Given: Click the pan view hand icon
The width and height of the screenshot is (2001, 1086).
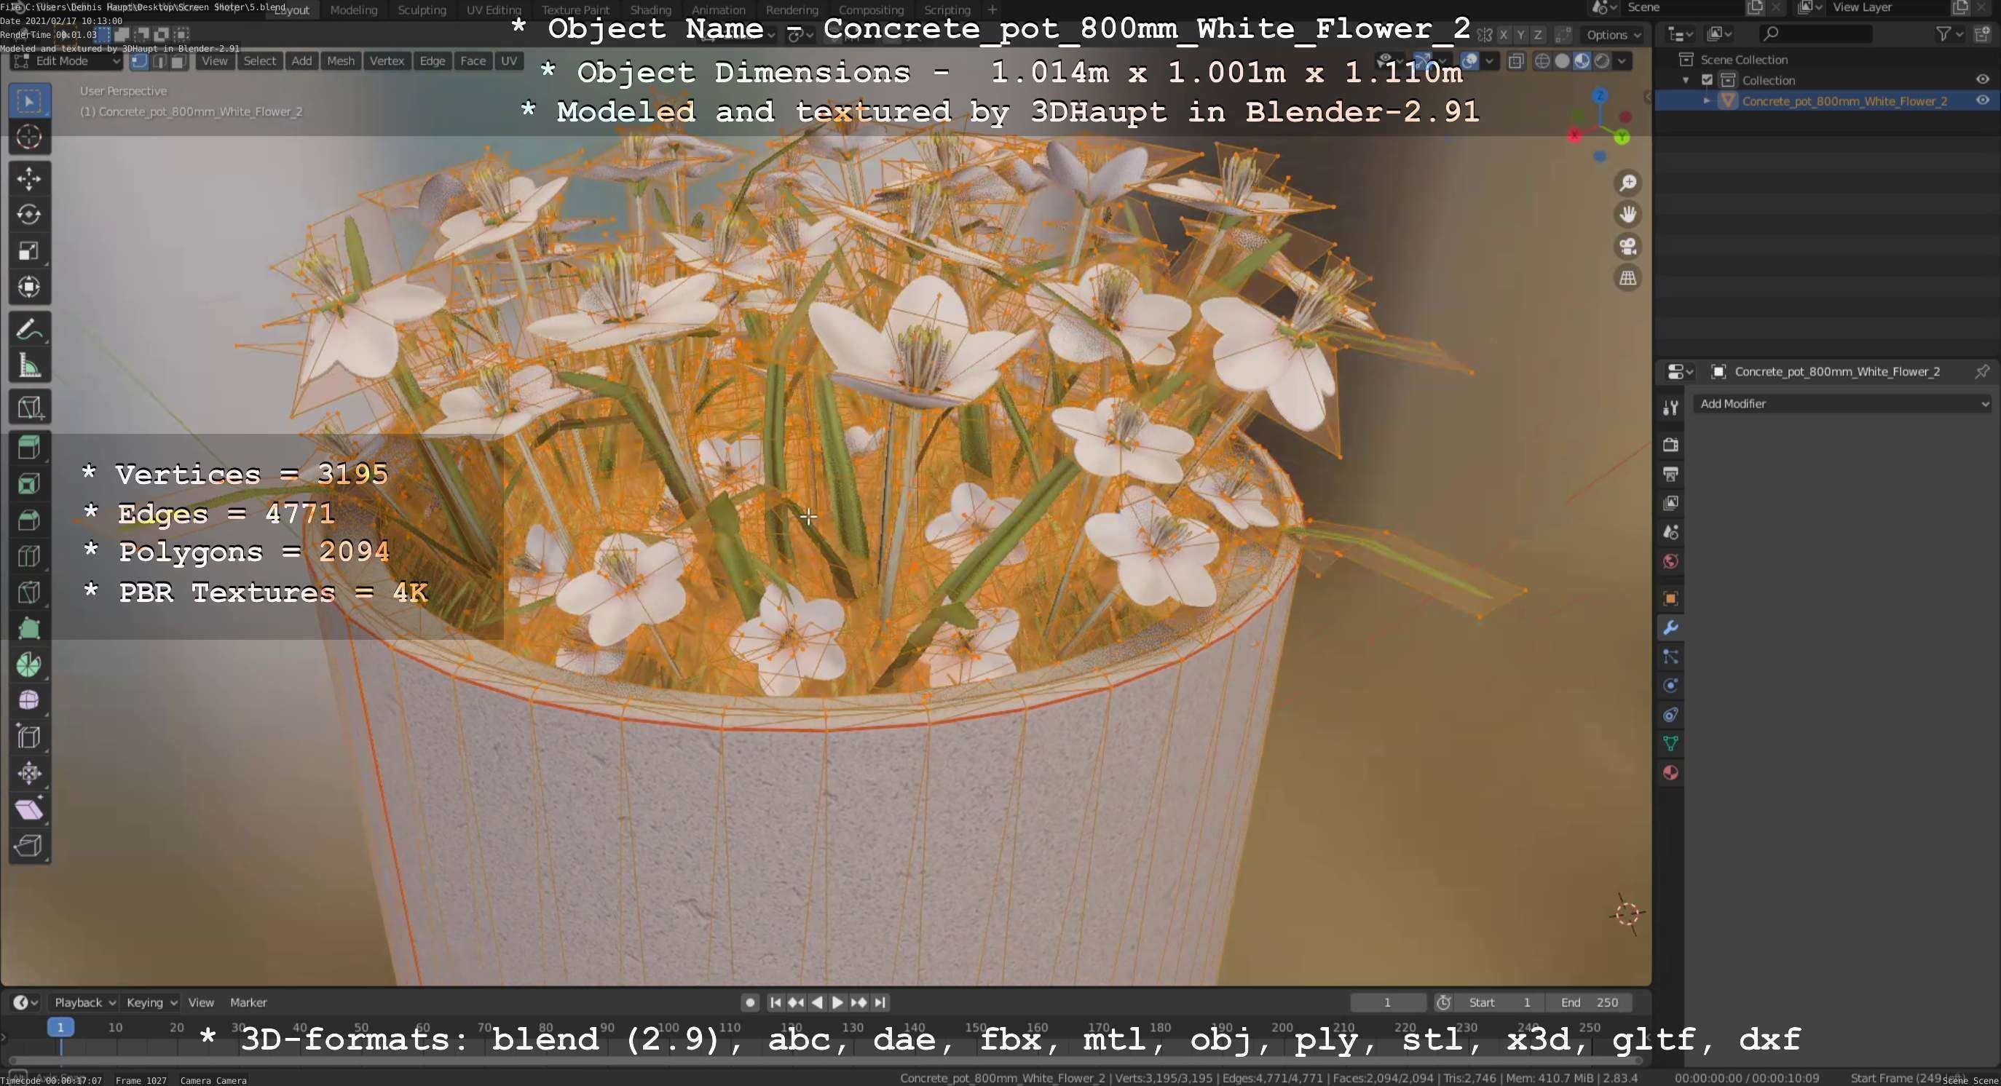Looking at the screenshot, I should coord(1627,214).
